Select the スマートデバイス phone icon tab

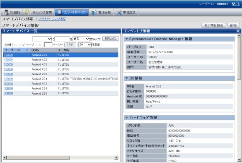pos(60,12)
